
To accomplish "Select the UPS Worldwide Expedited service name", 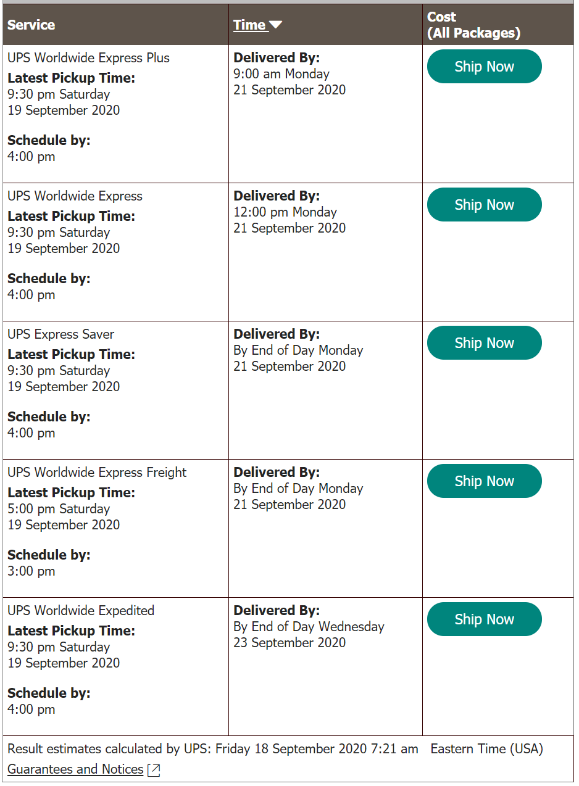I will point(81,611).
